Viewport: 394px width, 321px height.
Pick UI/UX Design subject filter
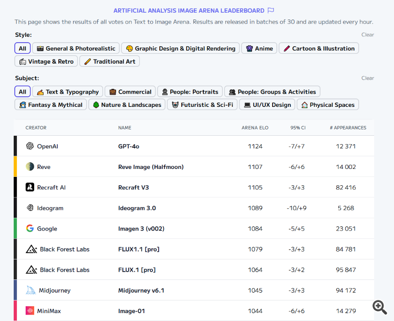[267, 105]
